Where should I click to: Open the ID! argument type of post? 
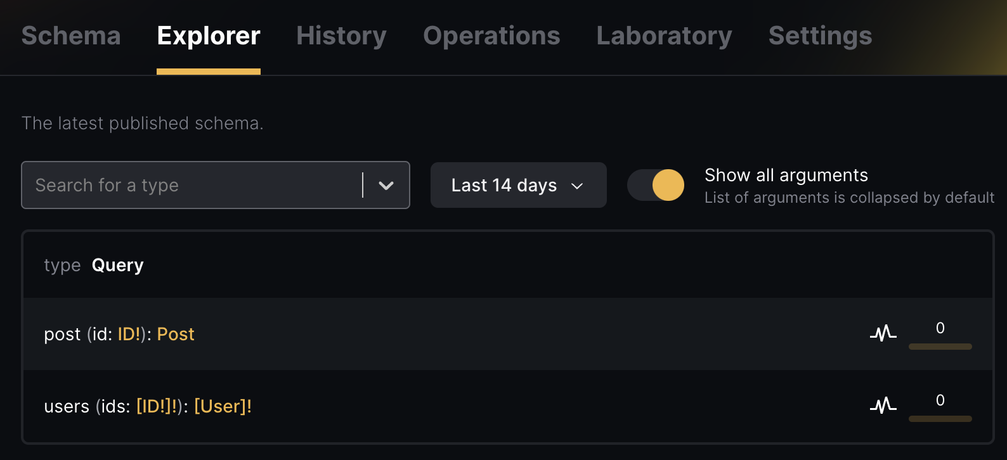point(130,334)
